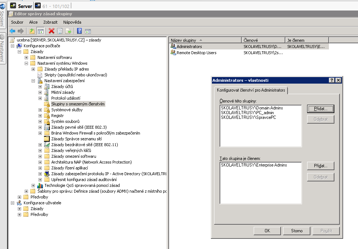Click the OK button in properties dialog
358x249 pixels.
pyautogui.click(x=267, y=231)
